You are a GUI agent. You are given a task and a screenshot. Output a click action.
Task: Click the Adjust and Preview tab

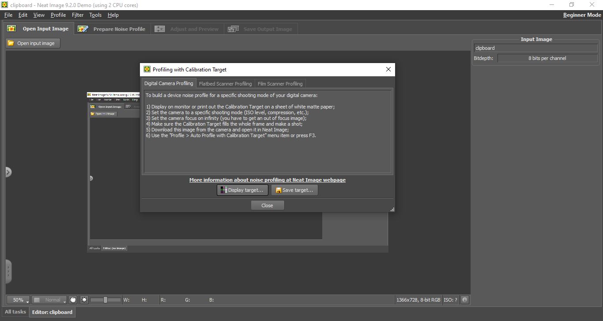pyautogui.click(x=188, y=29)
